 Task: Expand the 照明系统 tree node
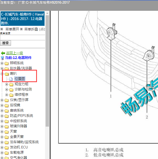tap(2, 63)
